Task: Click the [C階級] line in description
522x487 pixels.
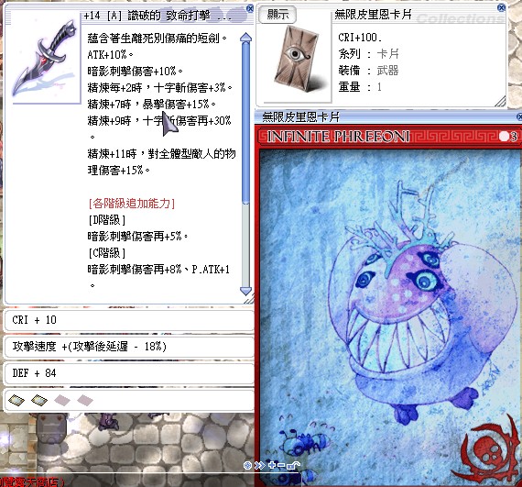Action: (x=107, y=253)
